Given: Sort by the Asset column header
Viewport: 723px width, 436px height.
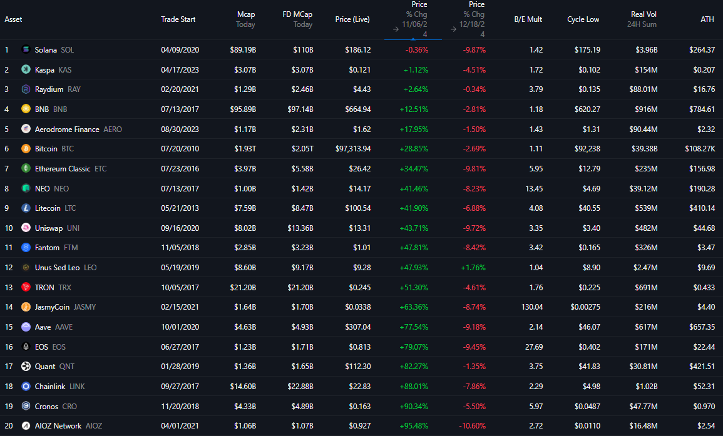Looking at the screenshot, I should 13,19.
